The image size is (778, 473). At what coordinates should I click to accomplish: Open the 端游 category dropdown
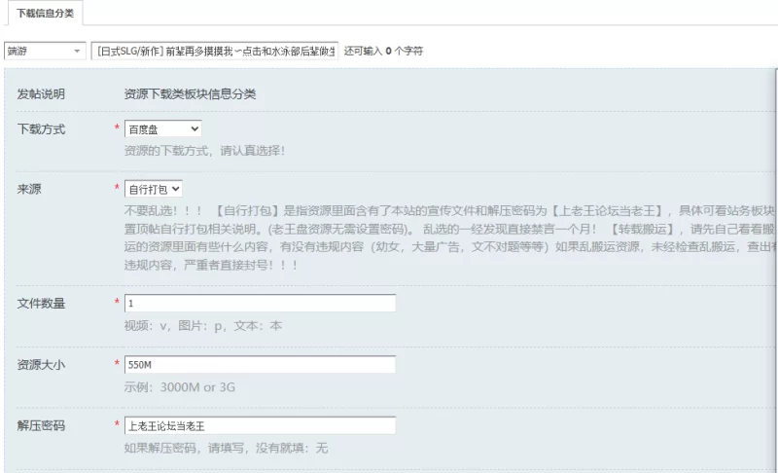point(45,51)
